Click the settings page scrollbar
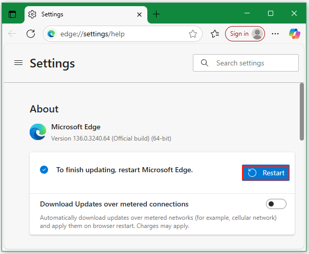309x254 pixels. pyautogui.click(x=302, y=111)
